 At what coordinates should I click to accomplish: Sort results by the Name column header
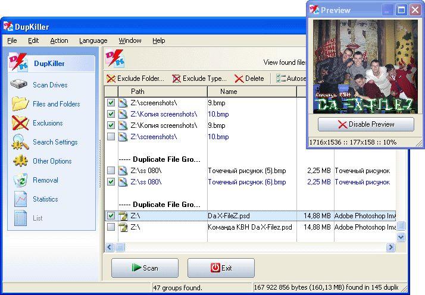click(252, 92)
